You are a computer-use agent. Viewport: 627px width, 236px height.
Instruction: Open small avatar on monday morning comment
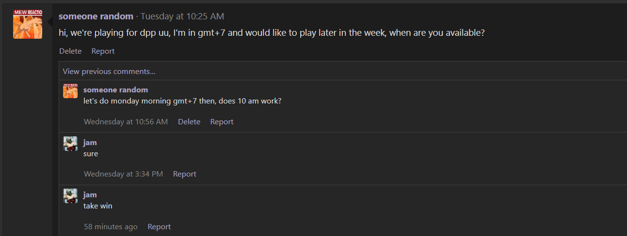pyautogui.click(x=70, y=91)
